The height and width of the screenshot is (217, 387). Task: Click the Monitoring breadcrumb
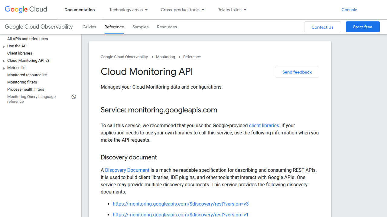[x=165, y=57]
